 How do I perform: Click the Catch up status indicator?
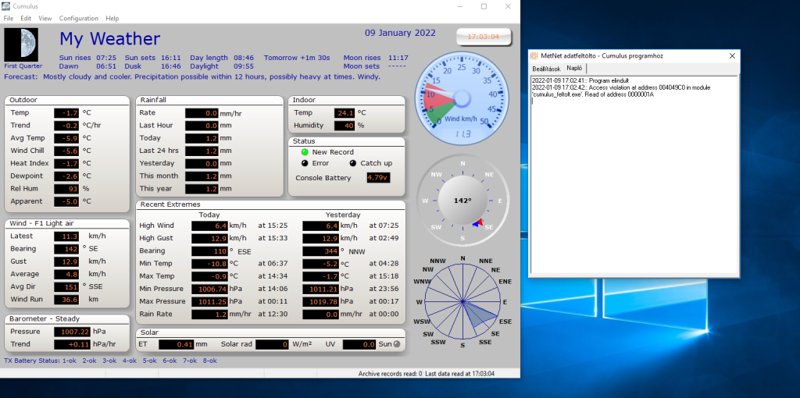[352, 163]
